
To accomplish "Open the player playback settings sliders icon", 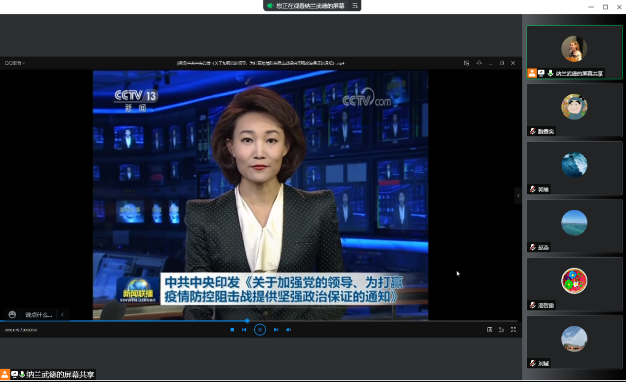I will click(x=502, y=330).
